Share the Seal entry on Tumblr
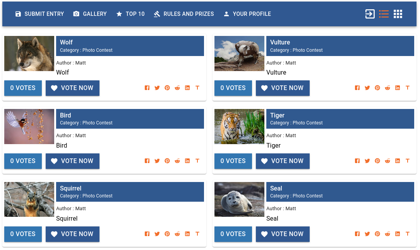Image resolution: width=420 pixels, height=250 pixels. [x=407, y=234]
